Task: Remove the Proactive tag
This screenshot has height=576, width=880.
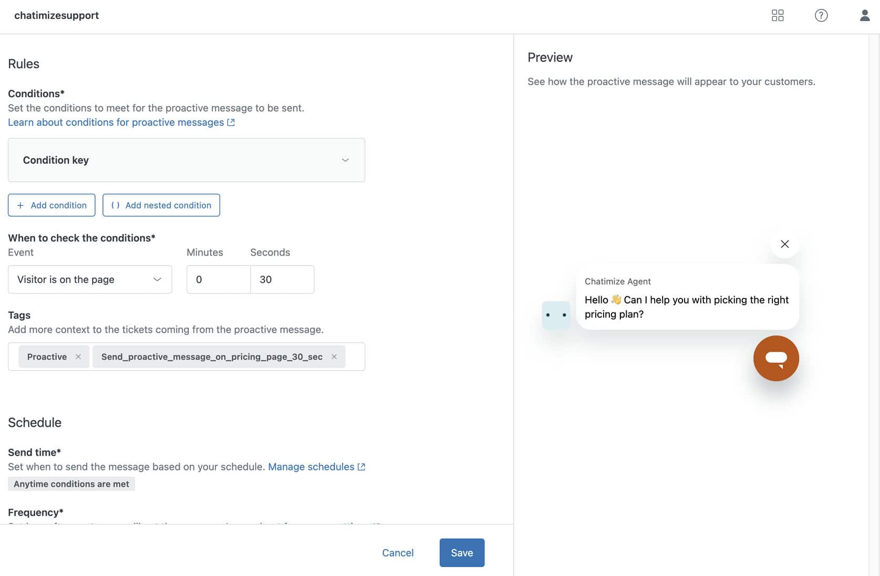Action: (78, 357)
